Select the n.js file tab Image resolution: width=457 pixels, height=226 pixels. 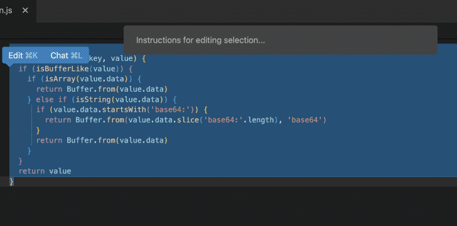click(6, 11)
